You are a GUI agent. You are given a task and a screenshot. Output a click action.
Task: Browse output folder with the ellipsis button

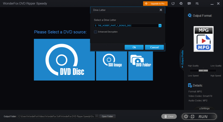[96, 116]
